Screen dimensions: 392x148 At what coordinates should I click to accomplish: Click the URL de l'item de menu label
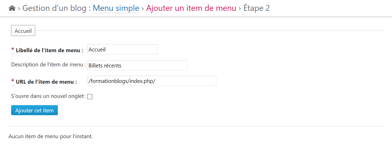click(46, 82)
